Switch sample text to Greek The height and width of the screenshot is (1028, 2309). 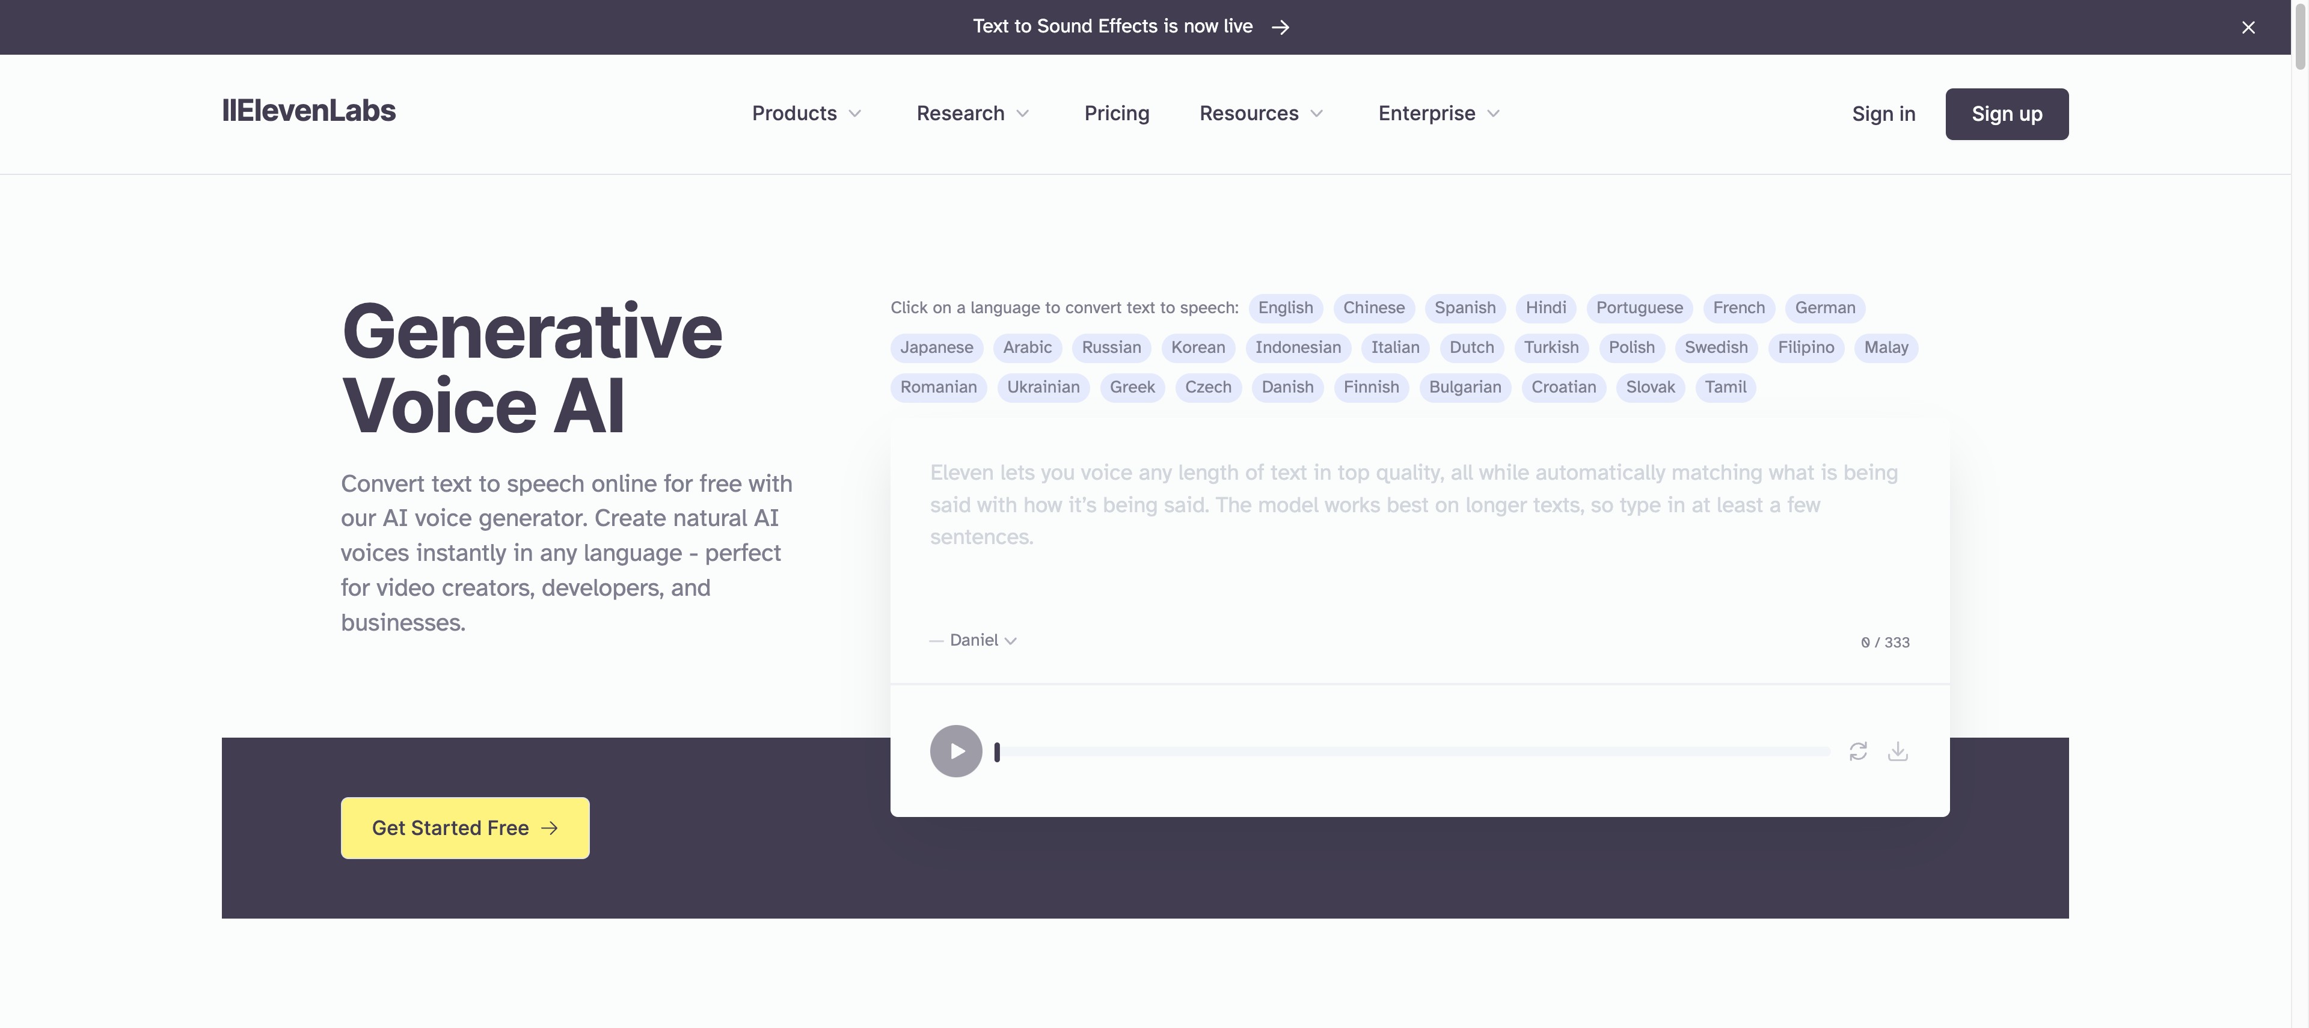click(1132, 387)
